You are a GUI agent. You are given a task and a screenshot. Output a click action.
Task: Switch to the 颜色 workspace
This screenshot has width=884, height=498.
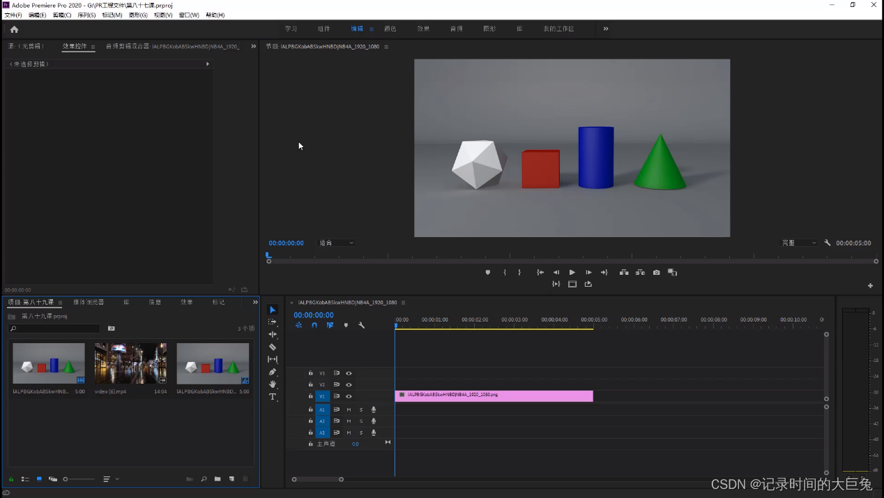point(390,29)
